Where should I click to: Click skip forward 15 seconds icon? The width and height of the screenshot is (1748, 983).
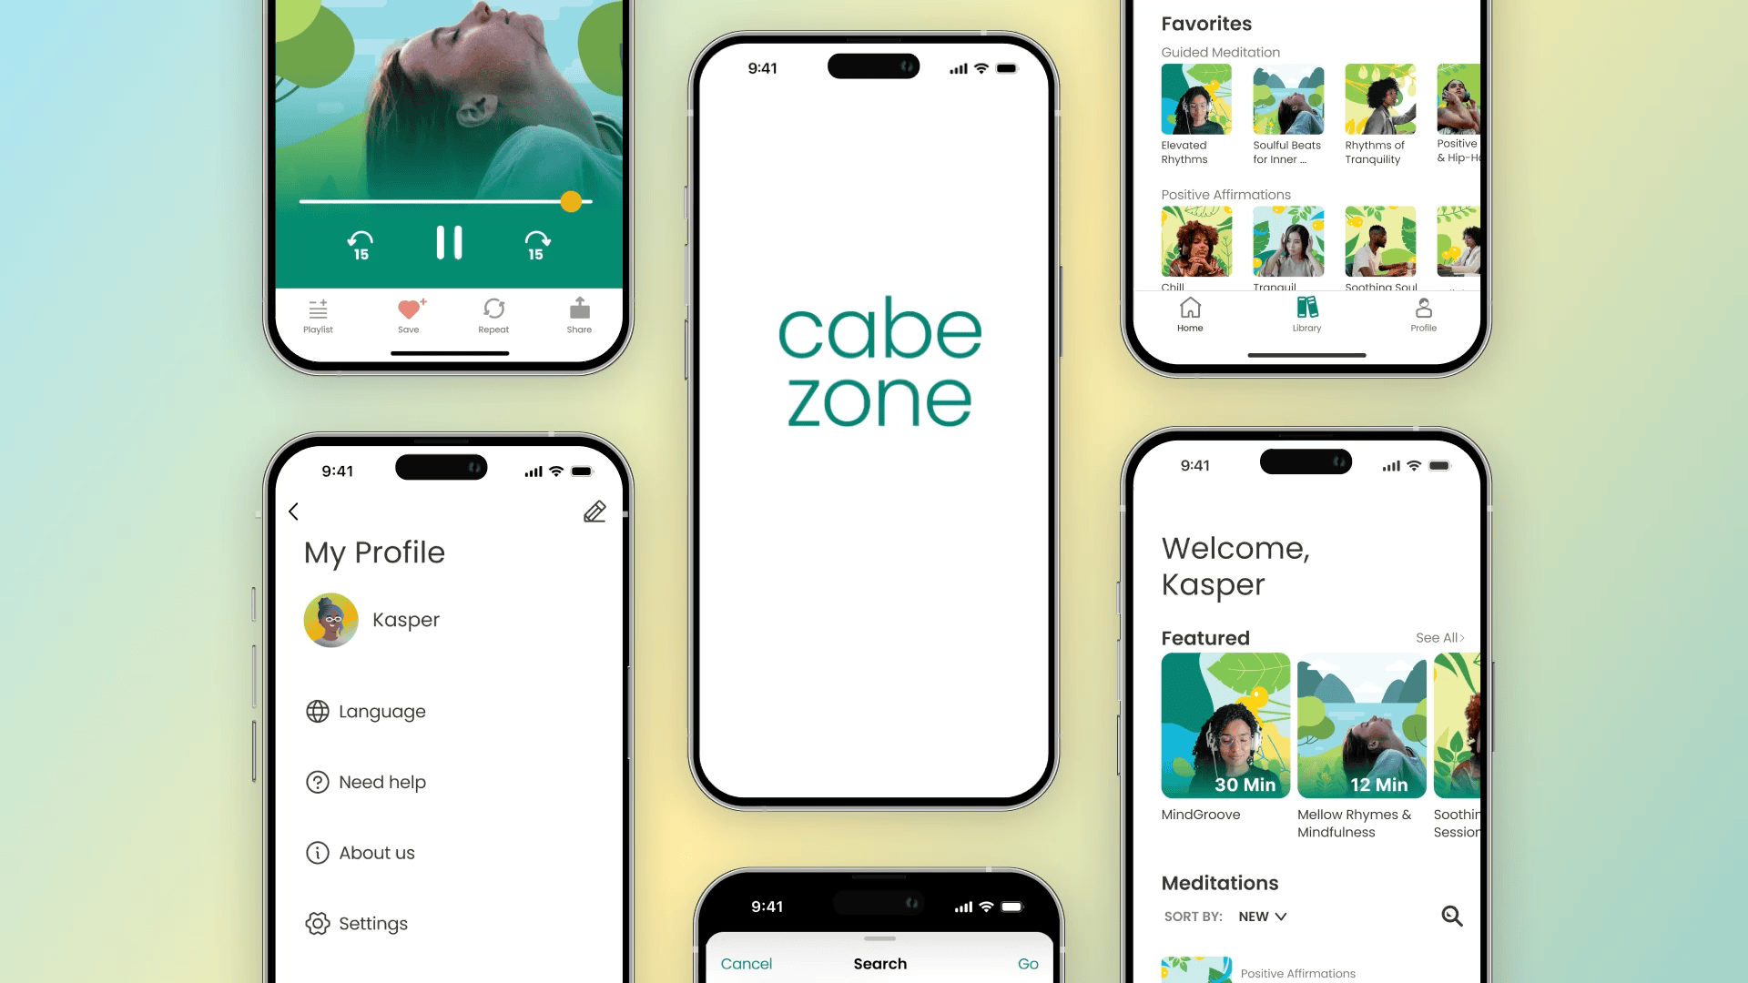click(535, 244)
